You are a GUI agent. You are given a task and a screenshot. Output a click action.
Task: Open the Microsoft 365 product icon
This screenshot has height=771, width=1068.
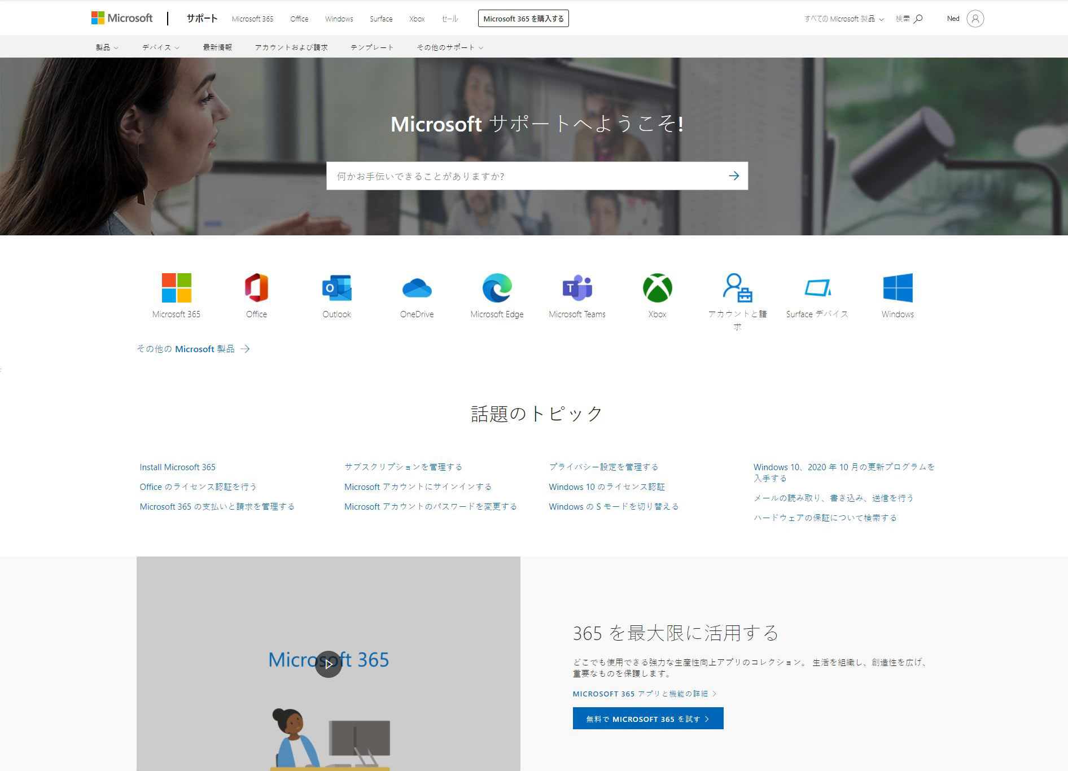pyautogui.click(x=176, y=288)
